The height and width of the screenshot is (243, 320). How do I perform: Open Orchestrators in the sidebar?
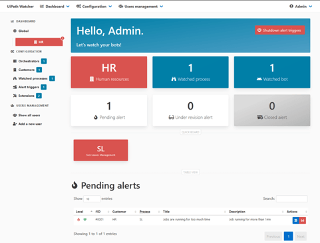[x=29, y=61]
